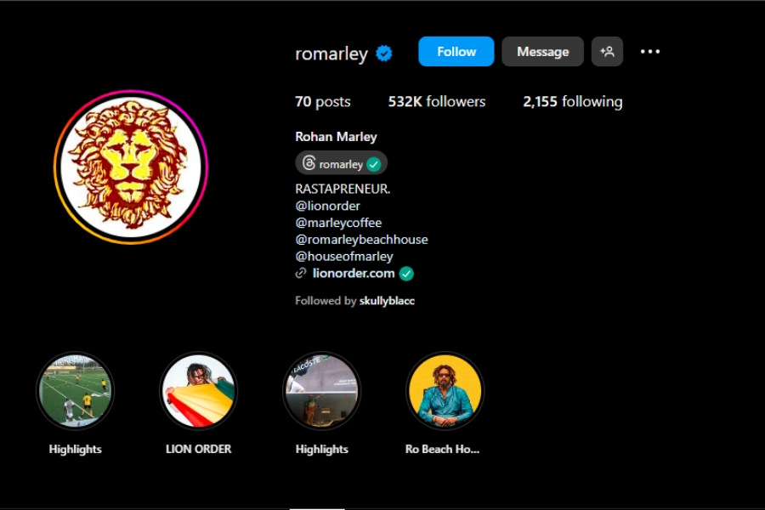Visit the @romarleybeachhouse mention
The width and height of the screenshot is (765, 510).
(361, 240)
